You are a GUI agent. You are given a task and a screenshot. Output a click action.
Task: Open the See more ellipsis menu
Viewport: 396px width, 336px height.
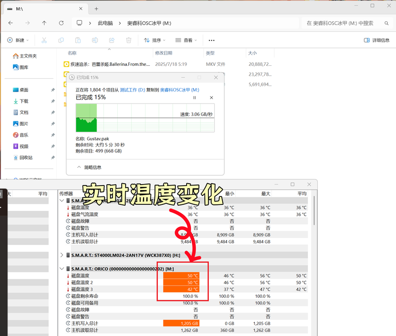click(x=211, y=41)
